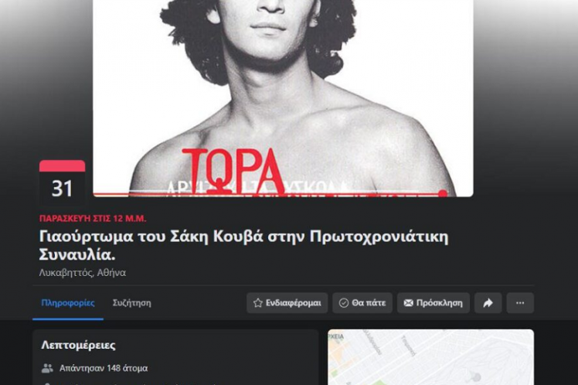Invite friends with the Πρόσκληση button

(433, 303)
